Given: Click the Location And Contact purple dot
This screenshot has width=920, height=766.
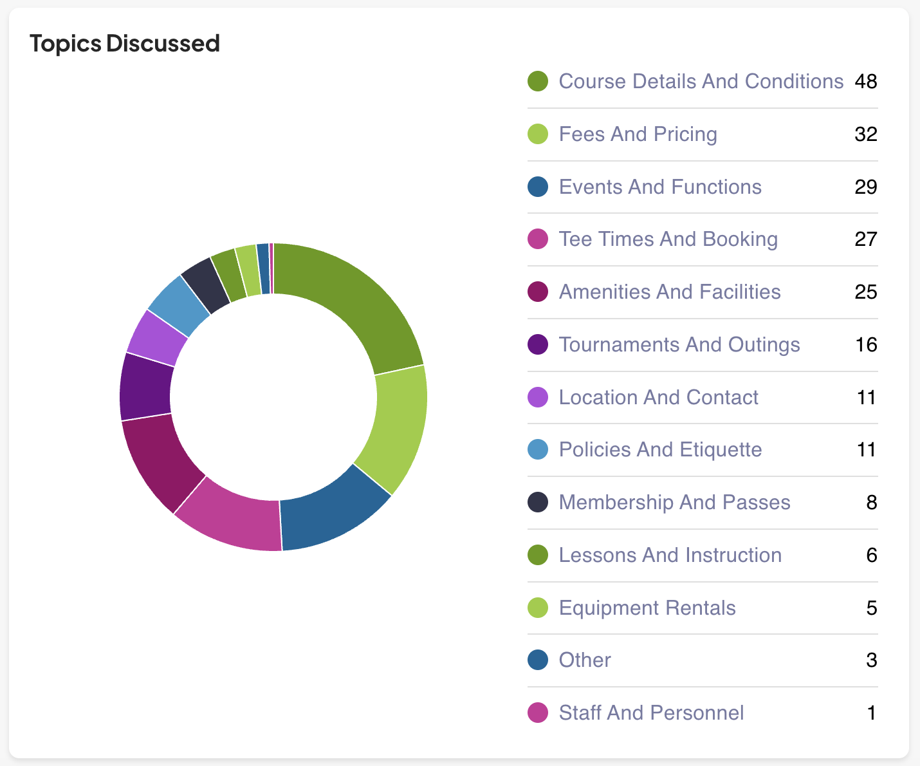Looking at the screenshot, I should 538,398.
